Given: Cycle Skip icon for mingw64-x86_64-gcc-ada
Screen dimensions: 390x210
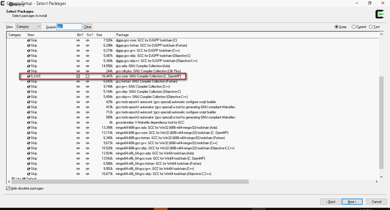Looking at the screenshot, I should pyautogui.click(x=29, y=153).
